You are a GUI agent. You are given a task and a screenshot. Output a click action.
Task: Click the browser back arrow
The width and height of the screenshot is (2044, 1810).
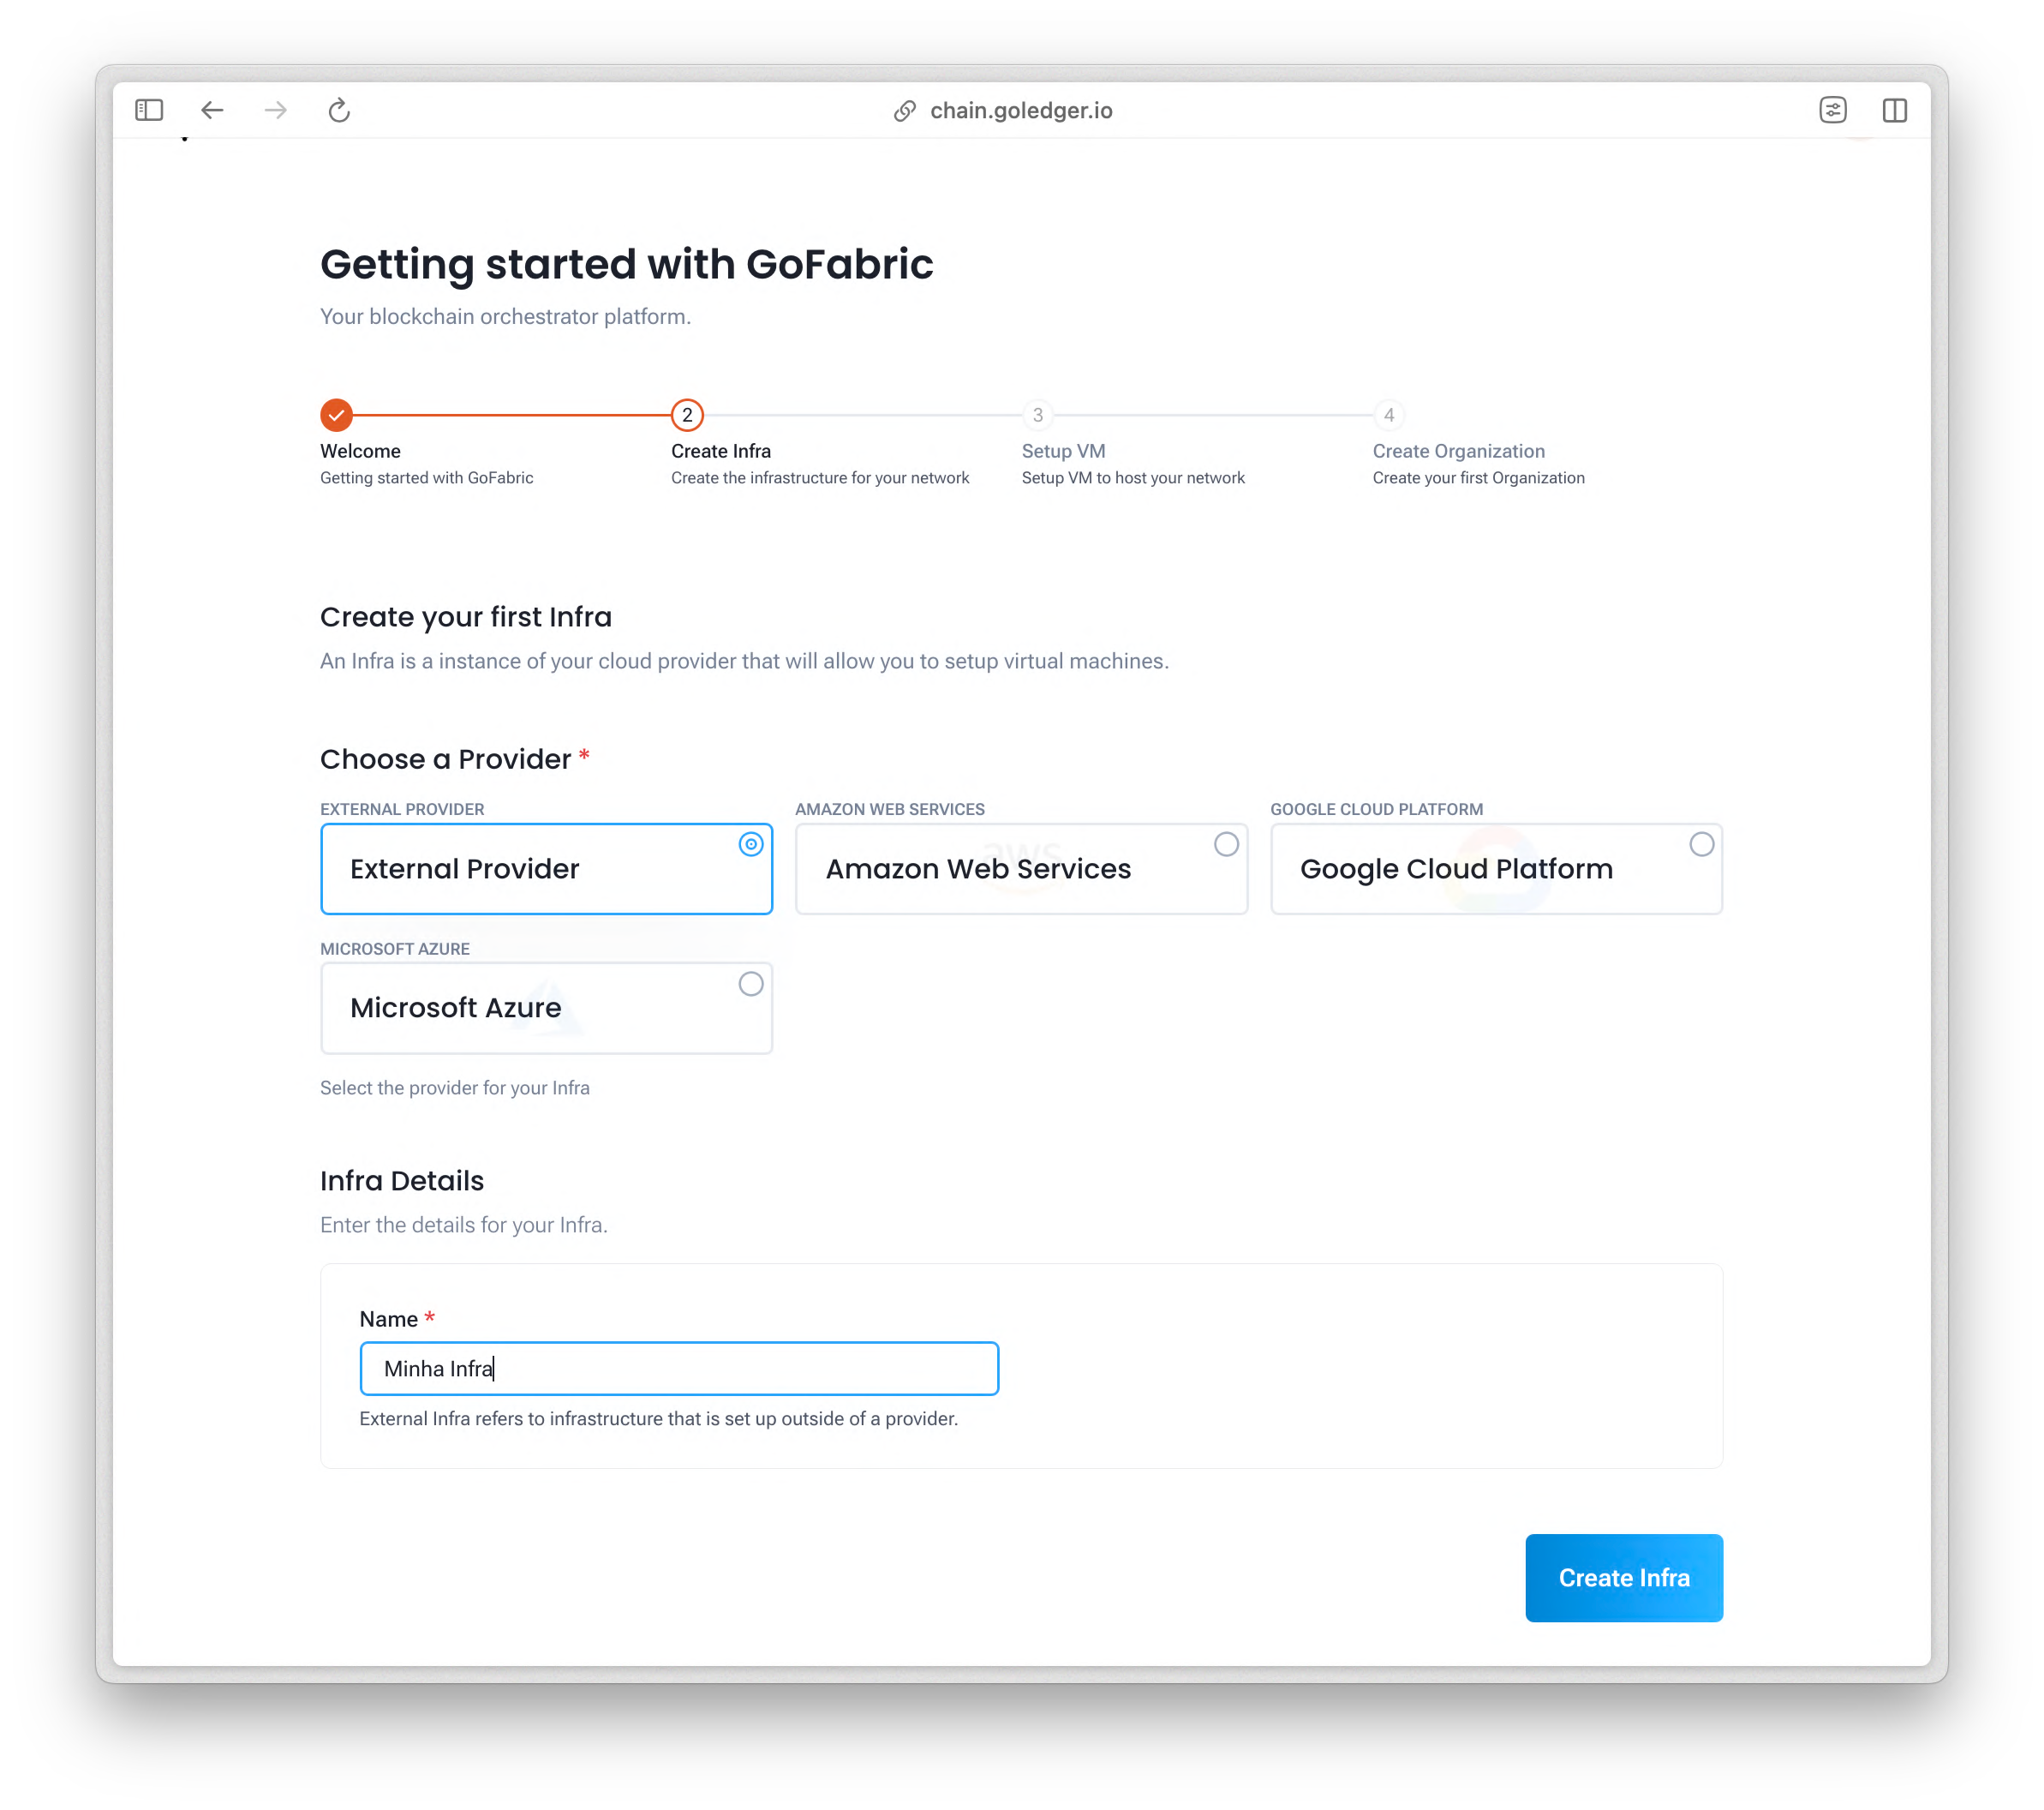coord(212,110)
